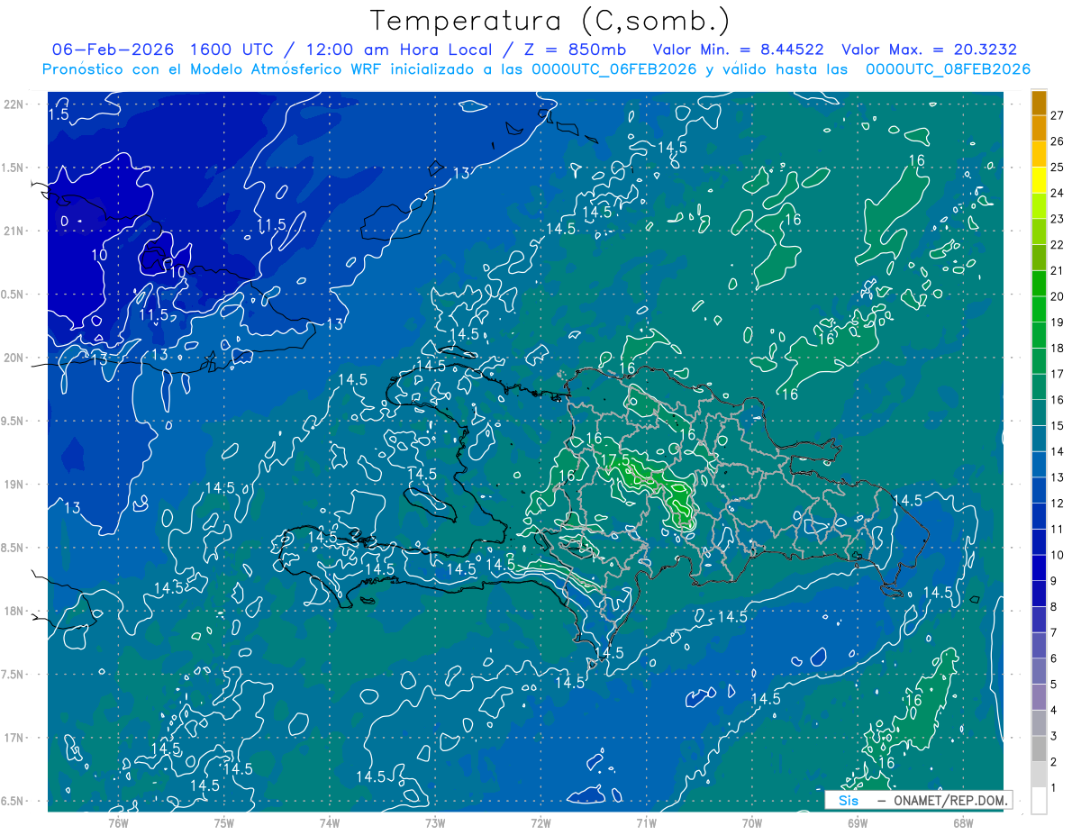Click the "ONAMET/REP.DOM." credit text
Image resolution: width=1081 pixels, height=835 pixels.
pyautogui.click(x=950, y=800)
